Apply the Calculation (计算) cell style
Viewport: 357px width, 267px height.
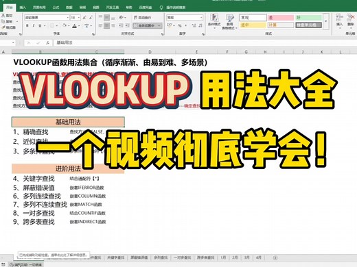(x=281, y=25)
